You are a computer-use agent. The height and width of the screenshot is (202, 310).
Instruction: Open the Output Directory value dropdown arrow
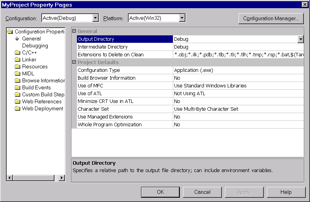click(x=301, y=39)
